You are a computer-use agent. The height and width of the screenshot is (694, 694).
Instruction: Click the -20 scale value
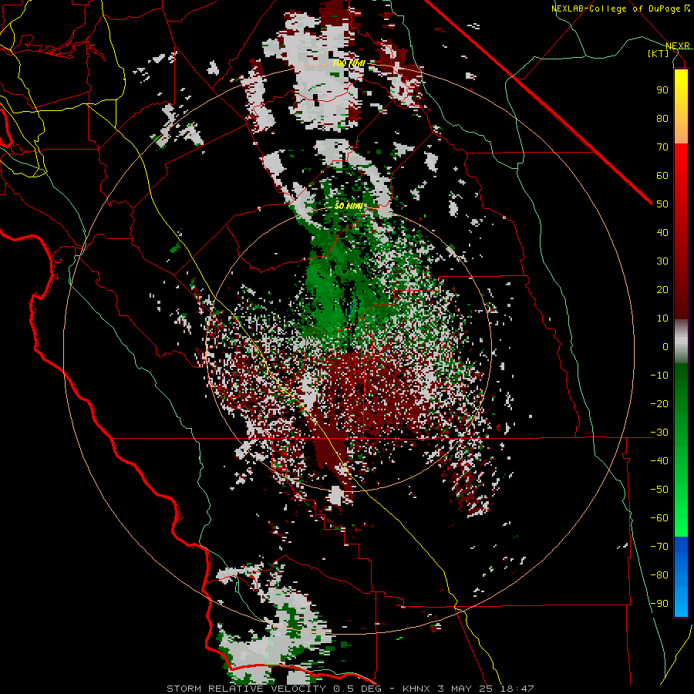click(659, 403)
